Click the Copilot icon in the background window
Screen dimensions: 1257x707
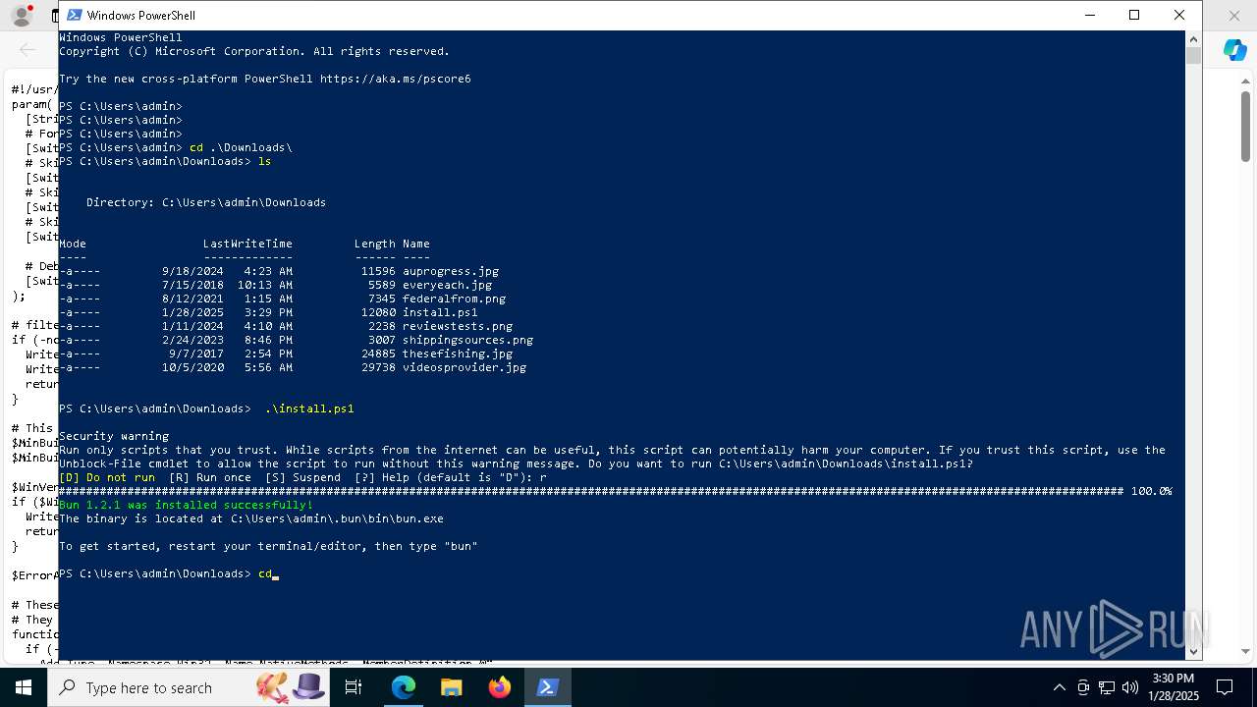[1234, 51]
